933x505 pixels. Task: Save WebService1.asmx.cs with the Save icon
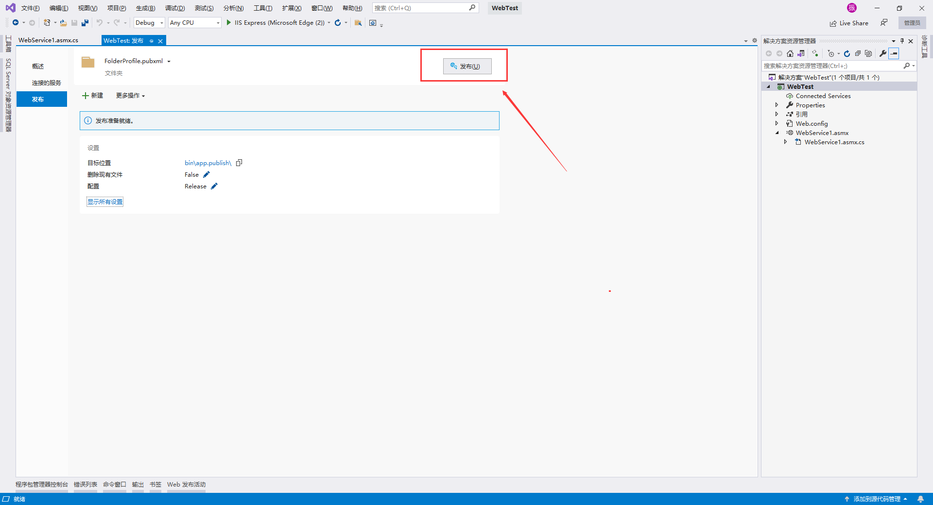pyautogui.click(x=74, y=22)
